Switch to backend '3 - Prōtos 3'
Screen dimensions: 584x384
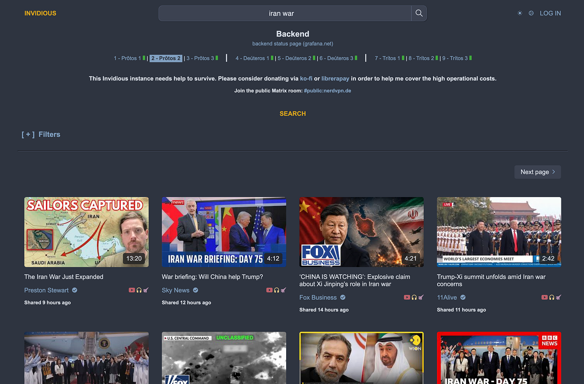[x=200, y=58]
